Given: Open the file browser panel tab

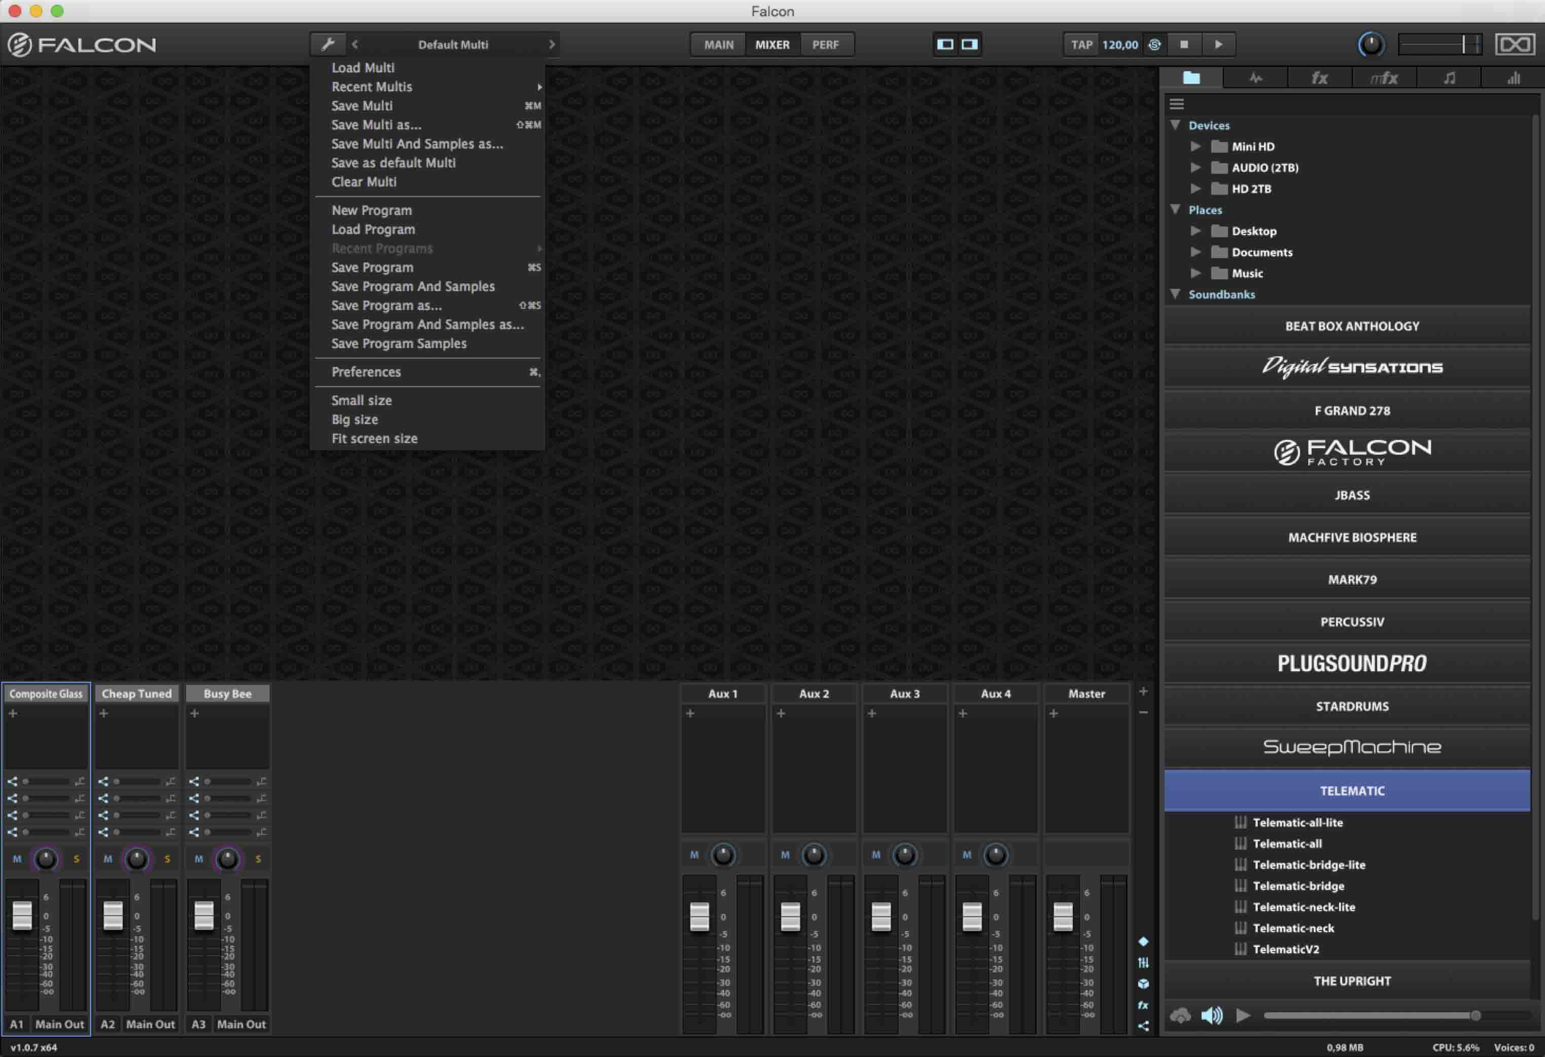Looking at the screenshot, I should pyautogui.click(x=1190, y=78).
